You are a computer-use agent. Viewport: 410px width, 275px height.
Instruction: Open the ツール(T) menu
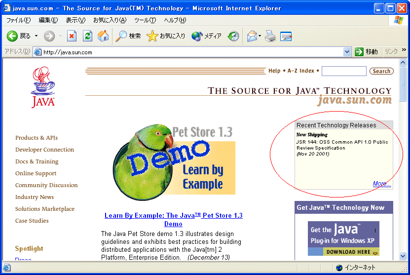145,20
